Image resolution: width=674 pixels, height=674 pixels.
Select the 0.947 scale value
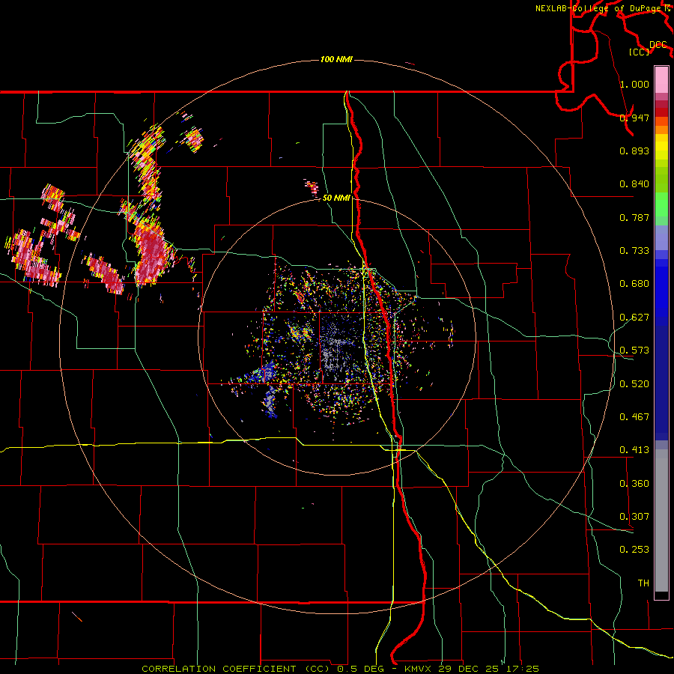pyautogui.click(x=634, y=118)
